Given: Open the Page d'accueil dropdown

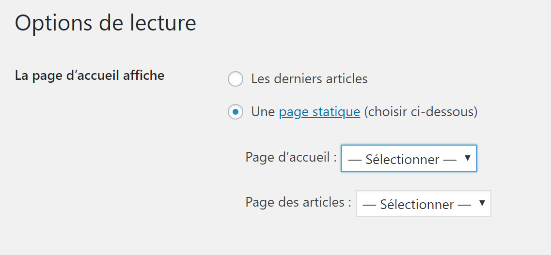Looking at the screenshot, I should coord(409,158).
